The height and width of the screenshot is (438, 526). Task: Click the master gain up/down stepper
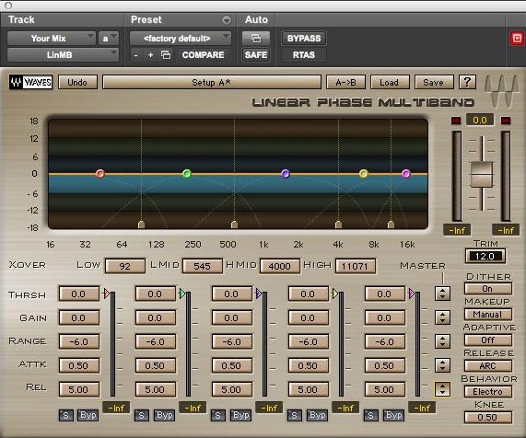pyautogui.click(x=442, y=317)
